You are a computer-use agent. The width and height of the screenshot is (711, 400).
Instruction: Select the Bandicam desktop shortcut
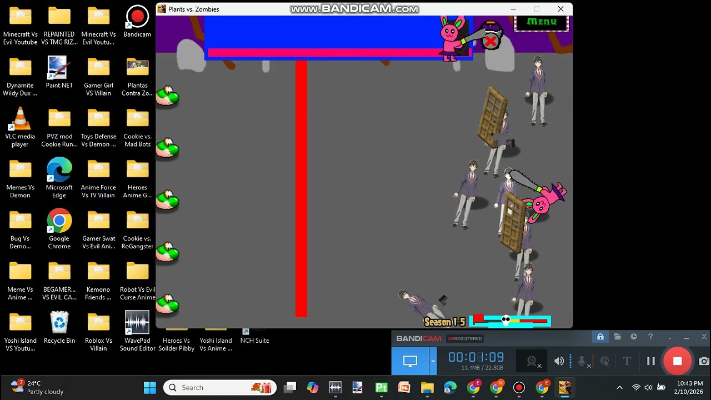(137, 22)
